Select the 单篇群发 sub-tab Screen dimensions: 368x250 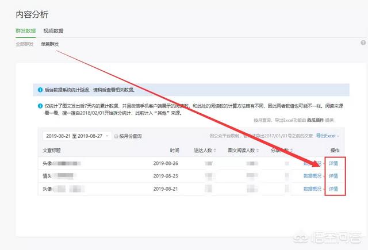click(x=49, y=44)
